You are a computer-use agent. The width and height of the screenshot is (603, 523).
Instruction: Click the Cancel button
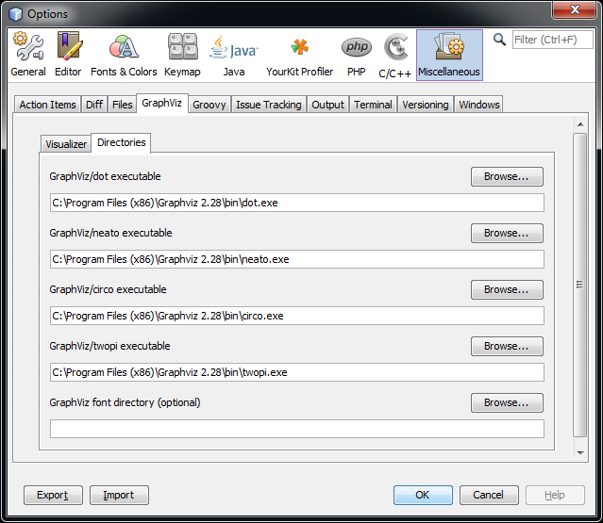tap(489, 495)
